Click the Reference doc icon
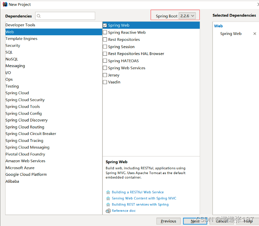Screen dimensions: 259x226 tap(108, 211)
